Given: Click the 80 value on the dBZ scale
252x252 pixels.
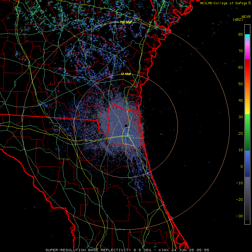Looking at the screenshot, I should coord(241,34).
